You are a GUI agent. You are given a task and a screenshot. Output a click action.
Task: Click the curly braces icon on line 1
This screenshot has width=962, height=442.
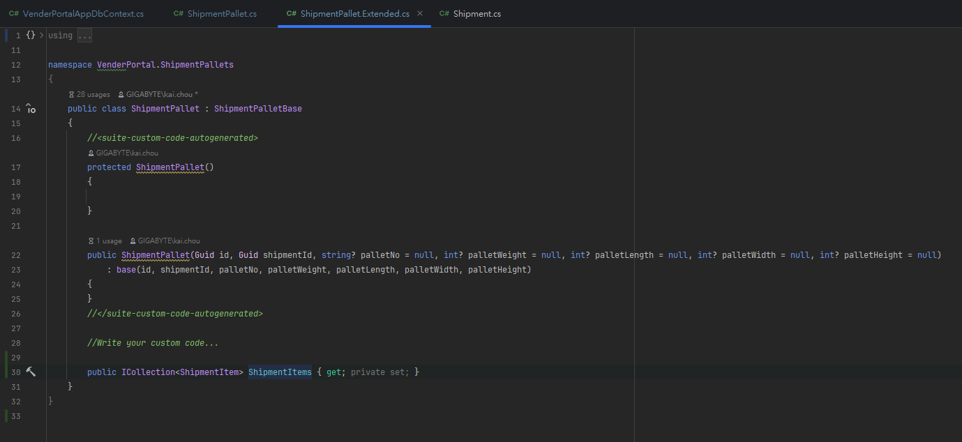click(31, 35)
